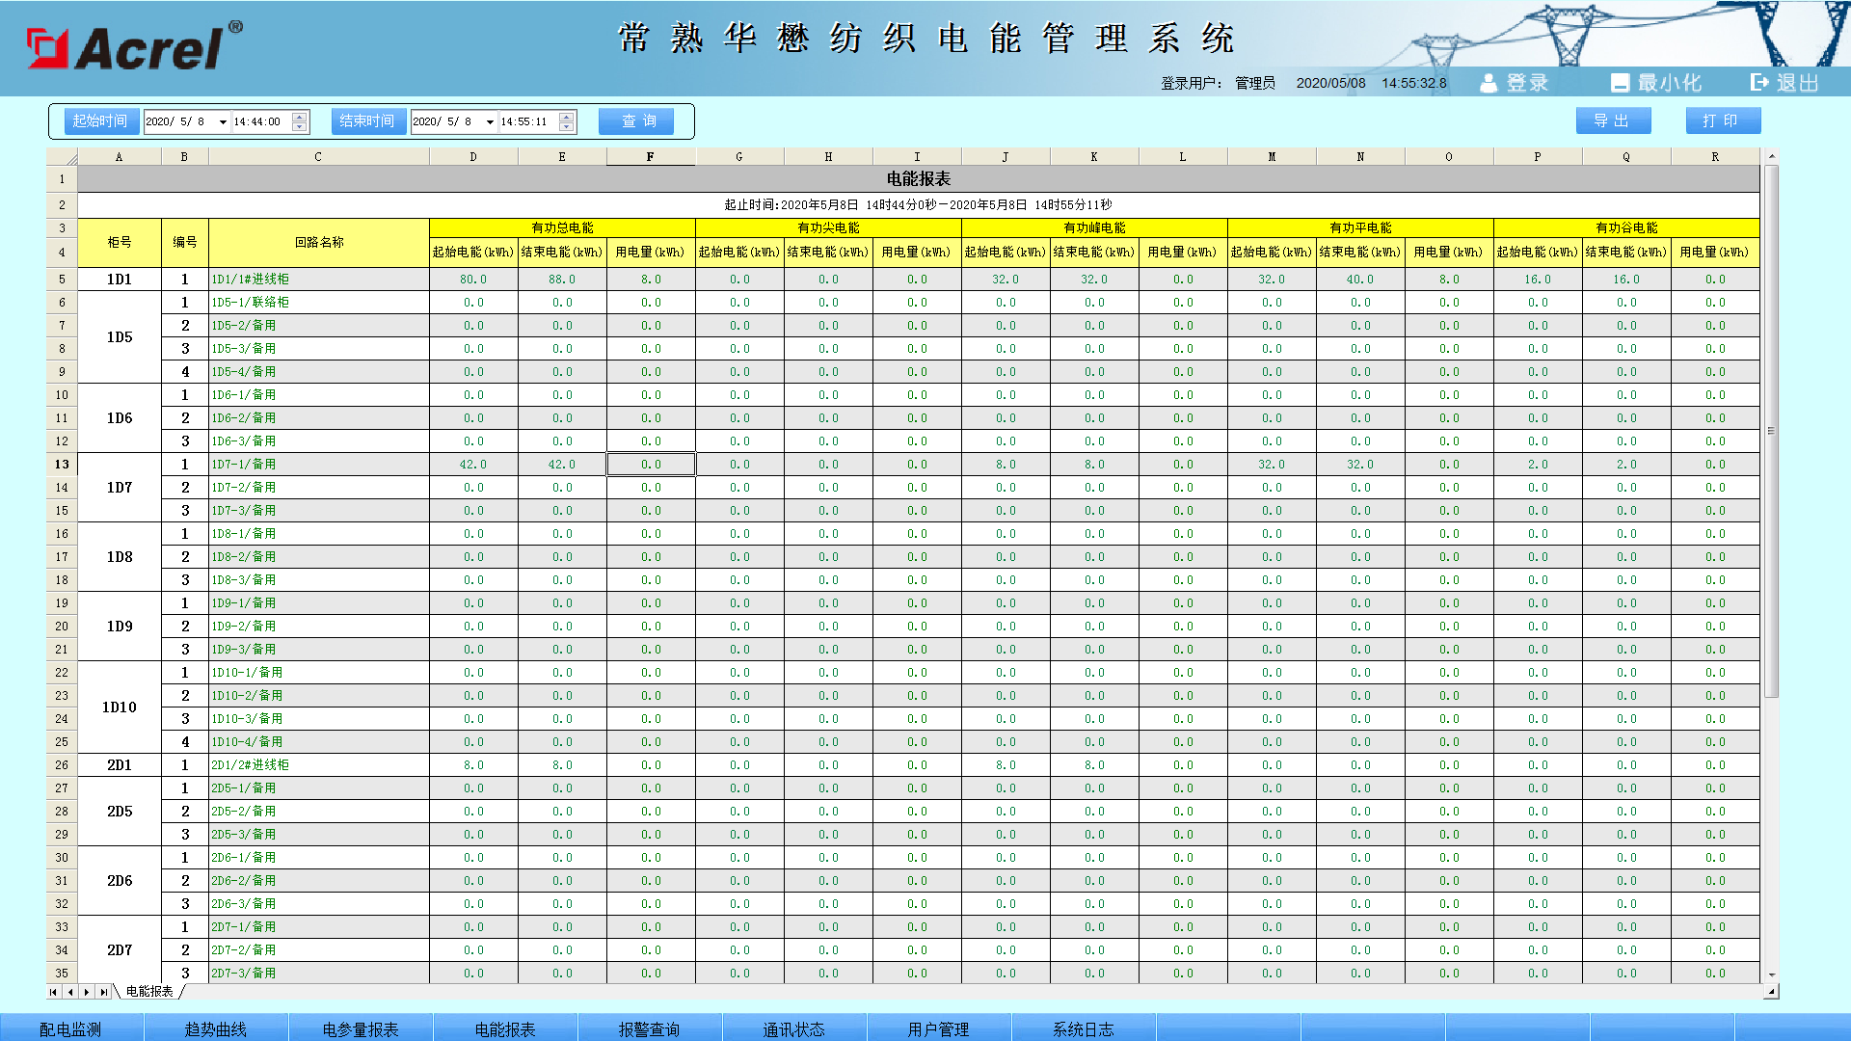
Task: Click the 有功峰电能 header cell
Action: pyautogui.click(x=1094, y=228)
